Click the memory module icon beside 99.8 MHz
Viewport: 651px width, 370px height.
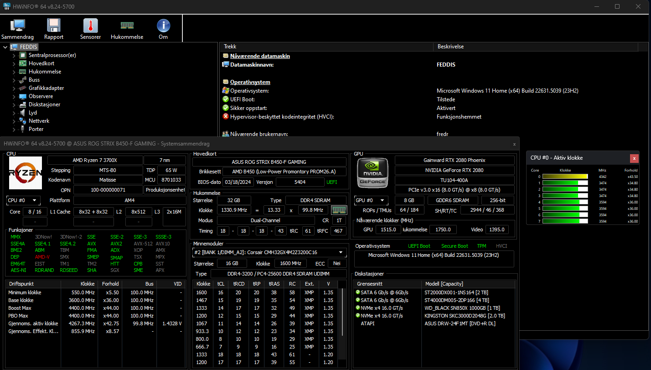coord(339,210)
